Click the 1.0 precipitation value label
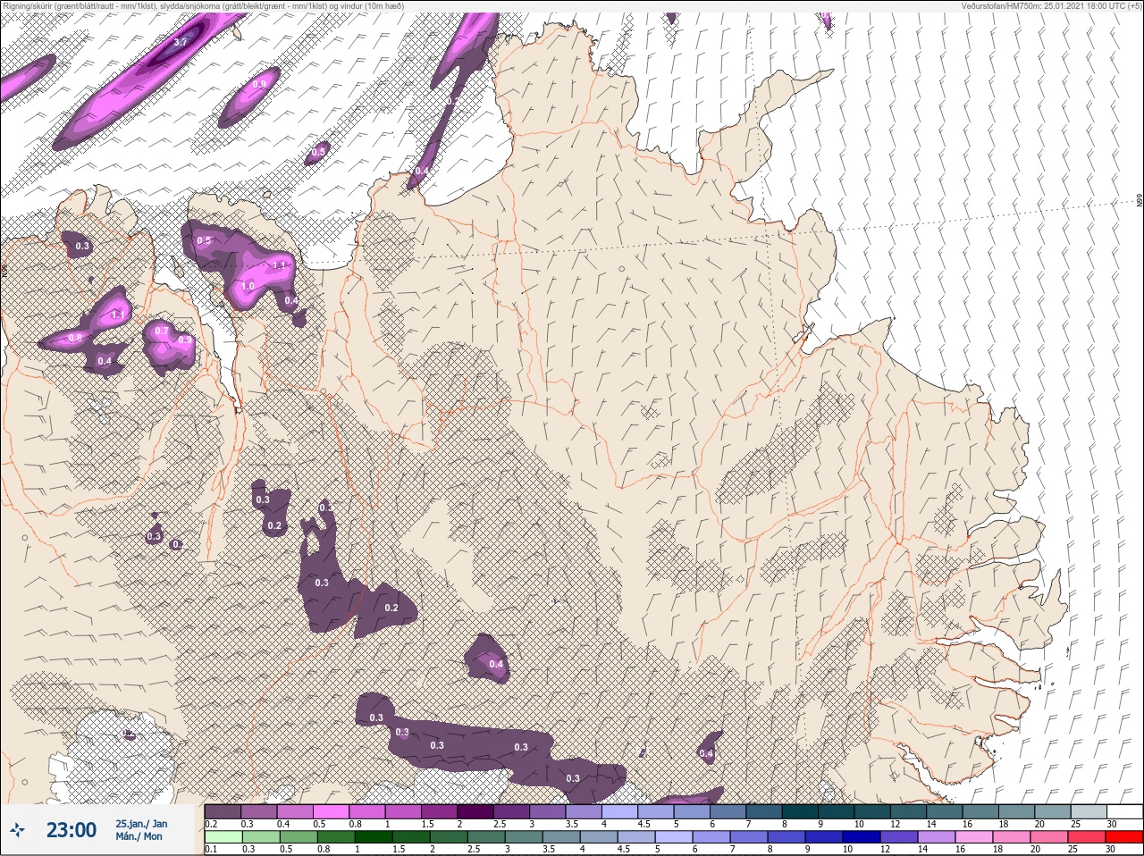The width and height of the screenshot is (1144, 856). [x=248, y=286]
